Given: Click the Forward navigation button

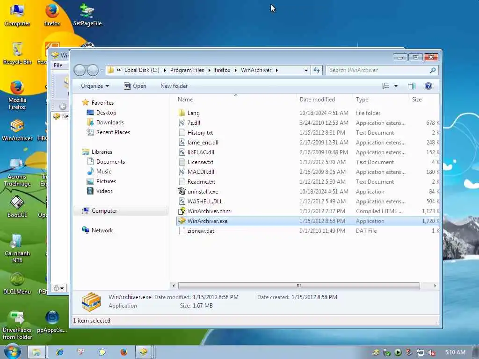Looking at the screenshot, I should tap(93, 70).
